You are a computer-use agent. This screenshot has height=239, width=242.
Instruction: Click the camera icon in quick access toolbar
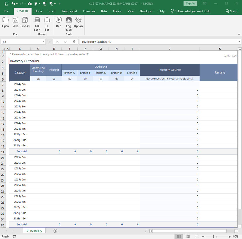tap(30, 4)
